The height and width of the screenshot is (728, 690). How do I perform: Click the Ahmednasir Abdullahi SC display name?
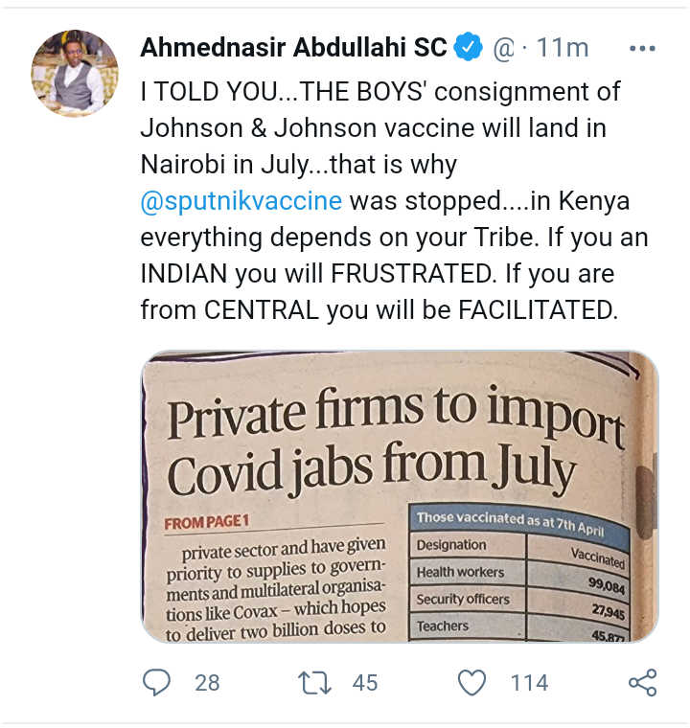(x=293, y=47)
